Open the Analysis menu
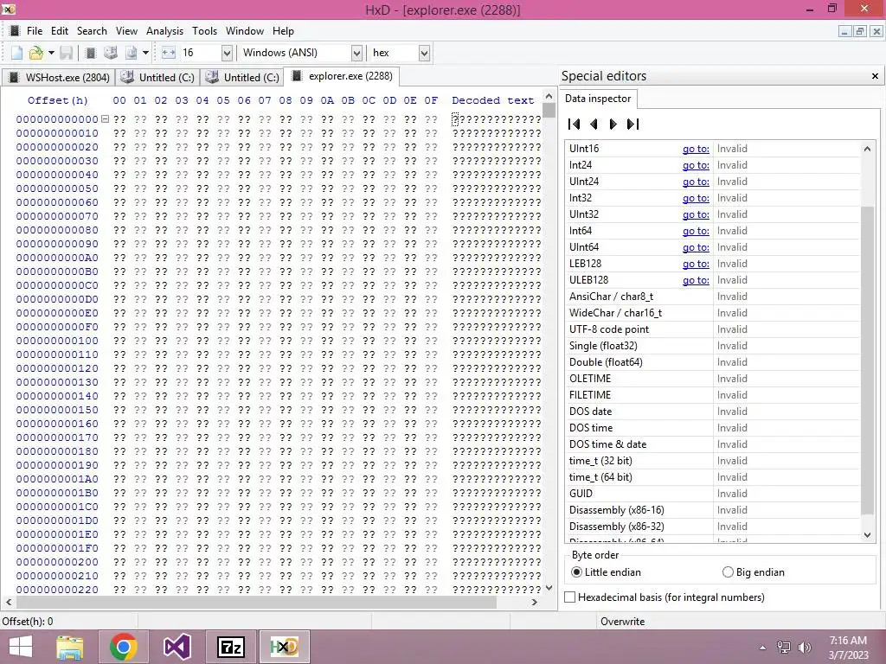Image resolution: width=886 pixels, height=664 pixels. point(164,31)
